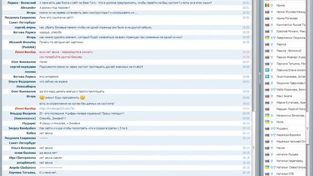This screenshot has height=176, width=313.
Task: Click the sender name seraphima41
Action: click(x=26, y=163)
